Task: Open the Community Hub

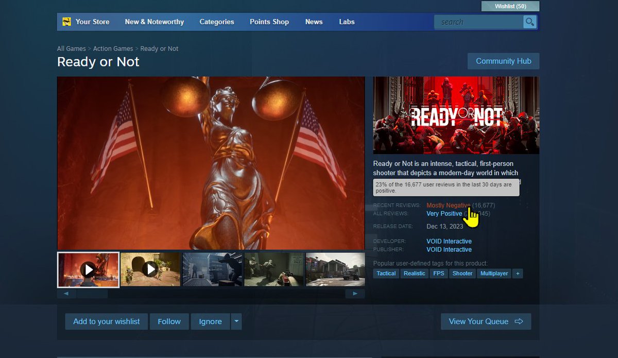Action: click(x=503, y=61)
